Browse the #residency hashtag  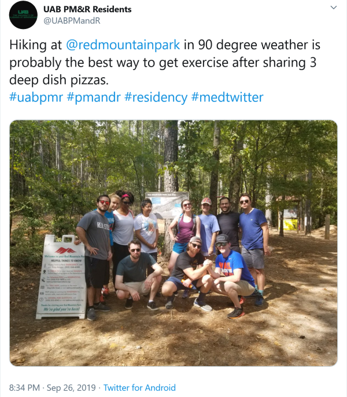pyautogui.click(x=156, y=97)
